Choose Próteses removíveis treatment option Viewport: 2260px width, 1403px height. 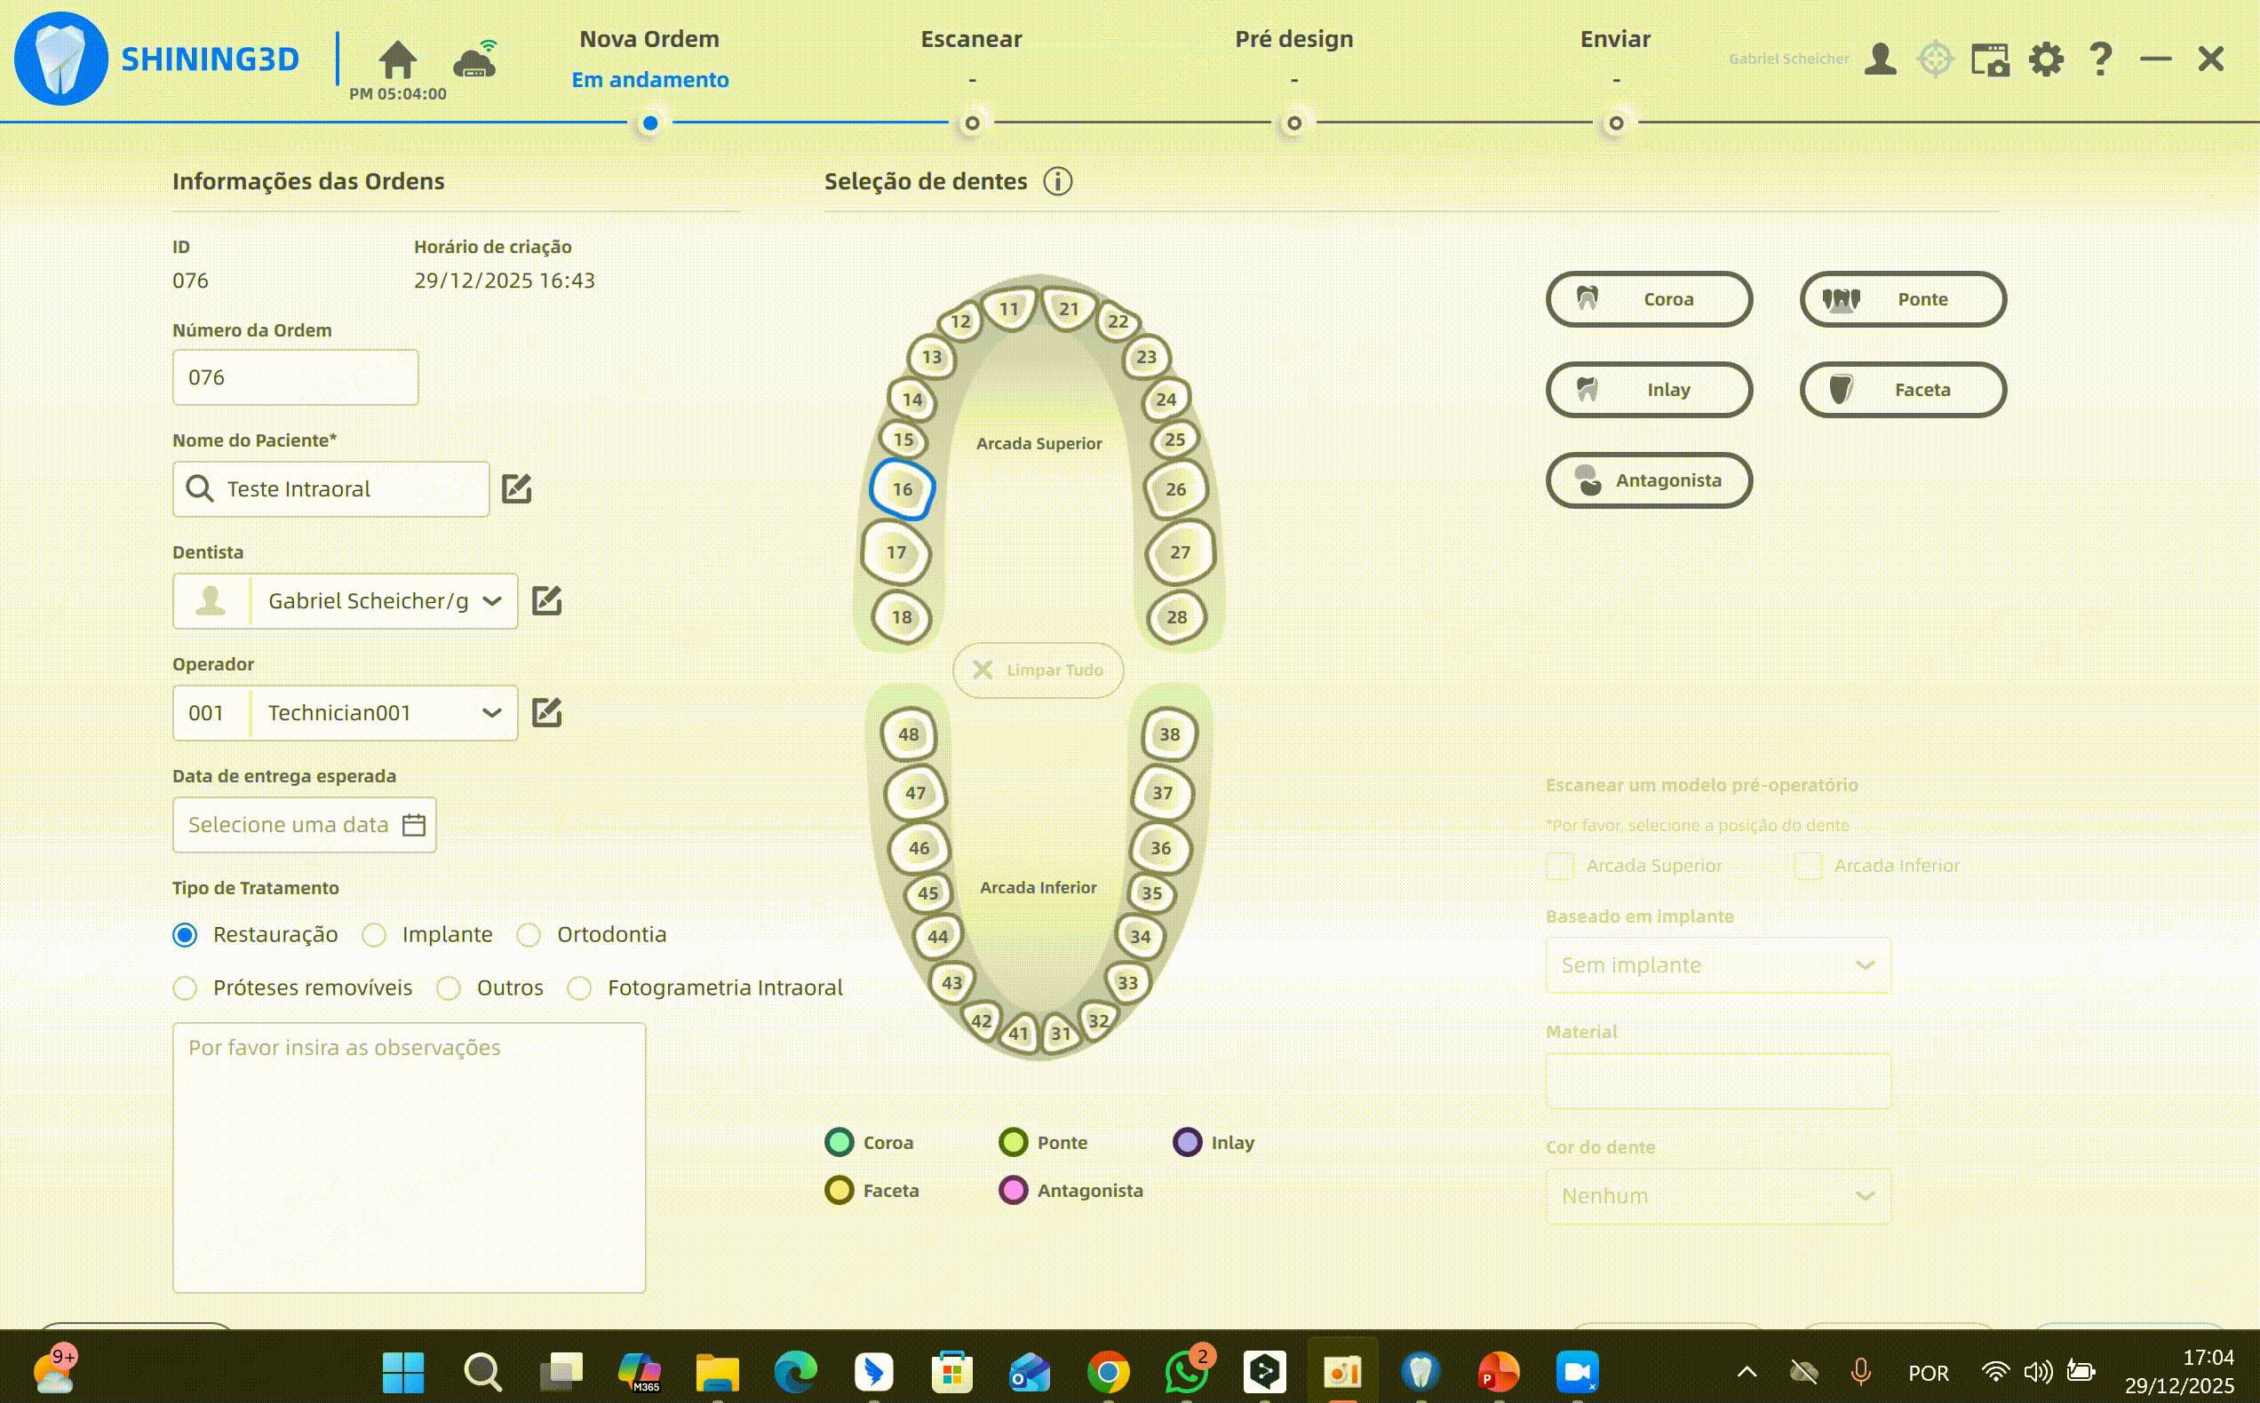(x=185, y=988)
